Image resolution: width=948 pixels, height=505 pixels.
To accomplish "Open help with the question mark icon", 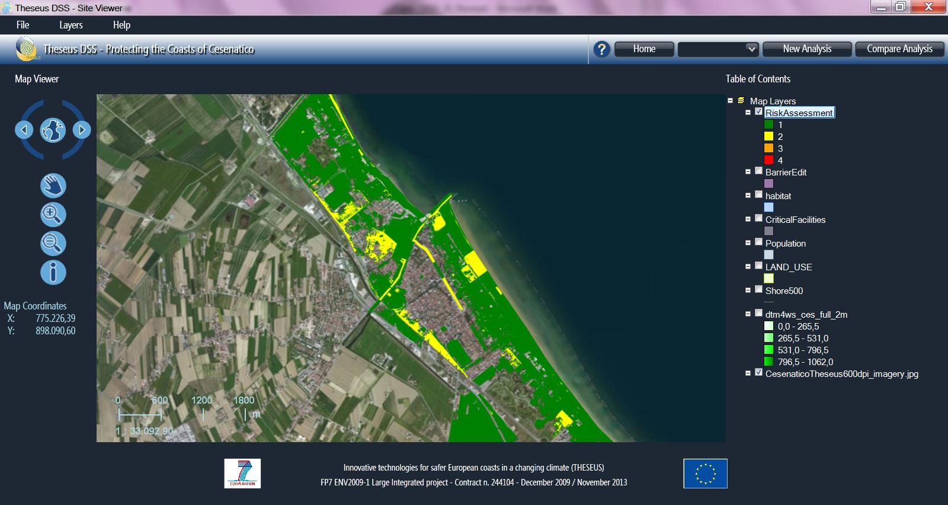I will [601, 49].
